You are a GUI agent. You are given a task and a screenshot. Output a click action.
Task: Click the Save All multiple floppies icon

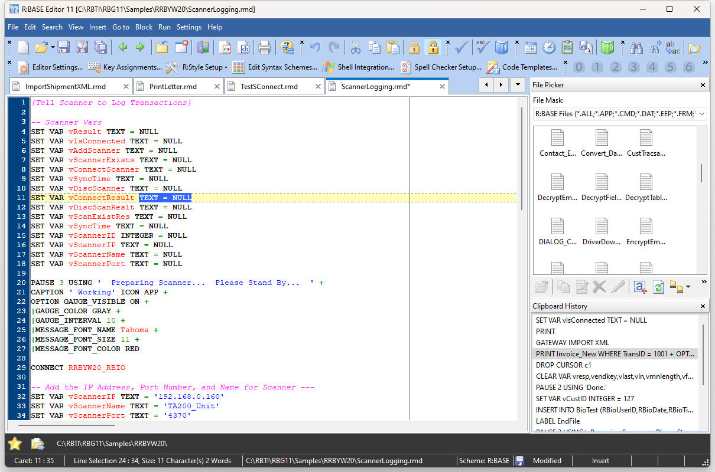pyautogui.click(x=100, y=47)
